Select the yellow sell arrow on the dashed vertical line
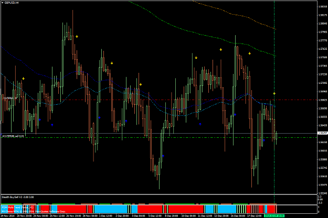The width and height of the screenshot is (328, 218). pyautogui.click(x=274, y=94)
